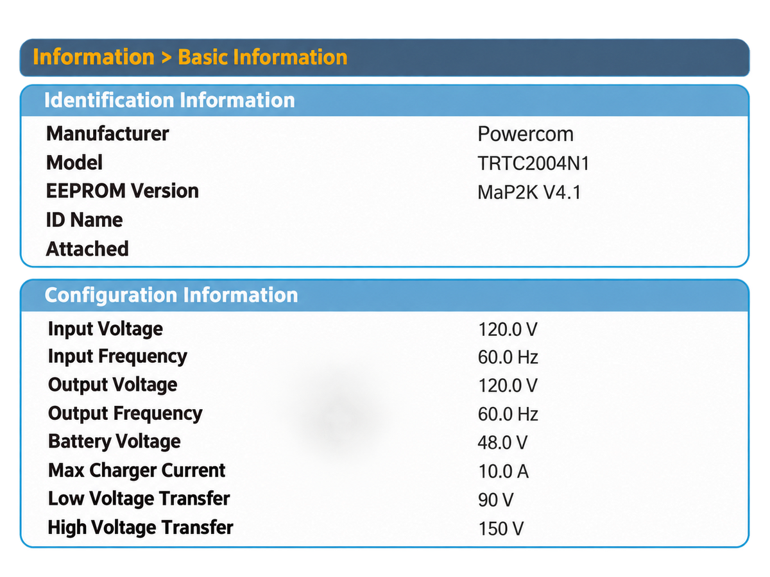Click the Output Voltage label
This screenshot has width=770, height=577.
click(x=112, y=385)
